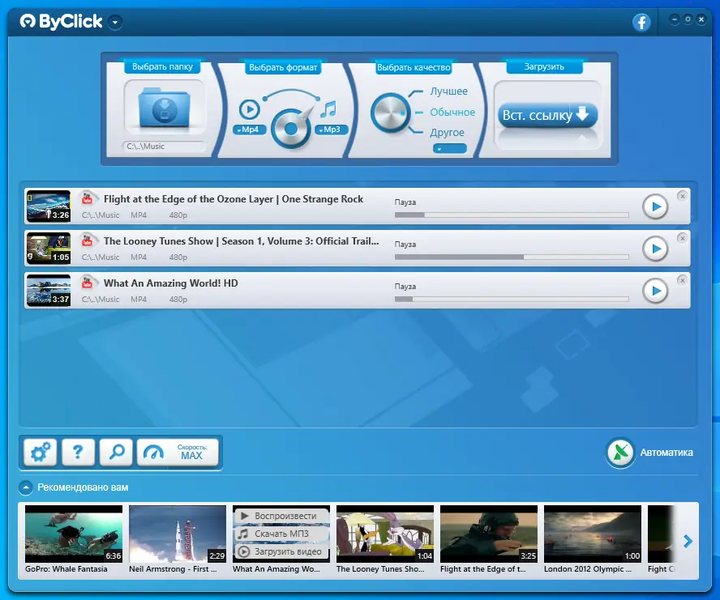Click the C:\..\Music folder path field
Screen dimensions: 720x600
164,147
